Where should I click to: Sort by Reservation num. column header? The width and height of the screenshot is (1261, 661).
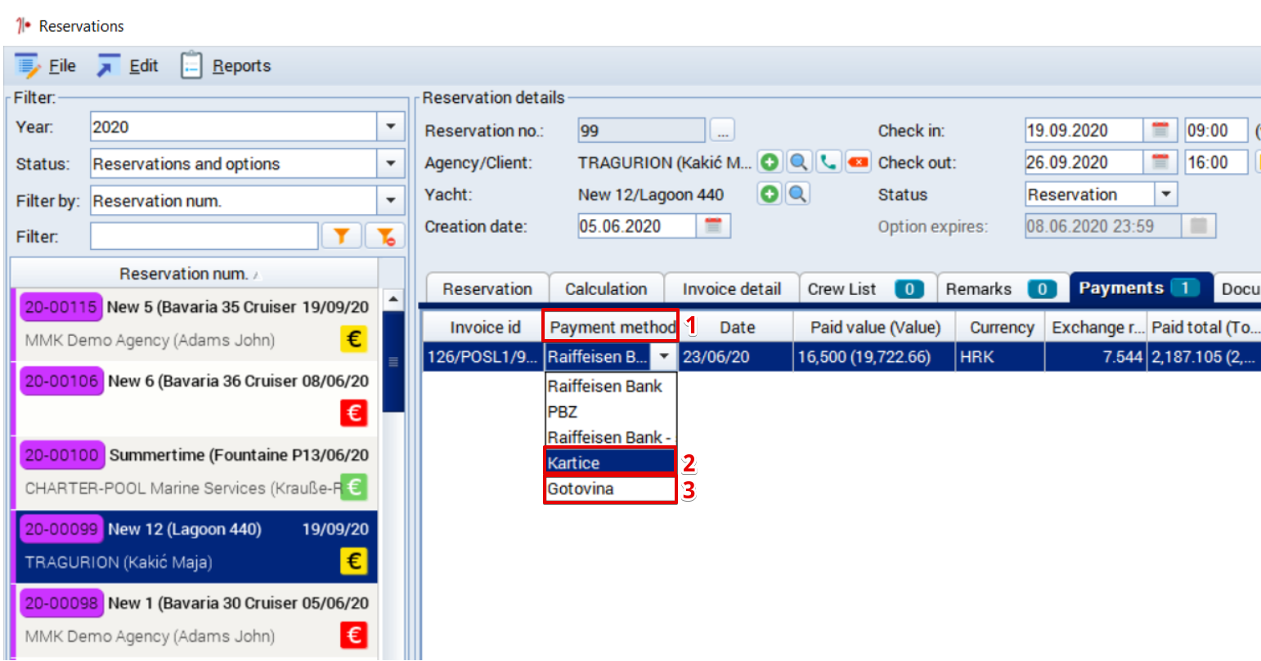click(195, 274)
